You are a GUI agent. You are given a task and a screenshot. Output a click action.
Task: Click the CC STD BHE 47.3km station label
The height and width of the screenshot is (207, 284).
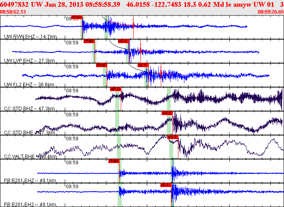pos(29,132)
